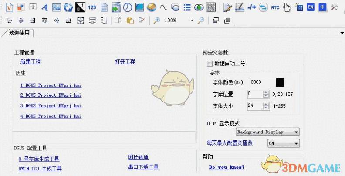Open the 100% zoom level dropdown
345x176 pixels.
tap(192, 20)
